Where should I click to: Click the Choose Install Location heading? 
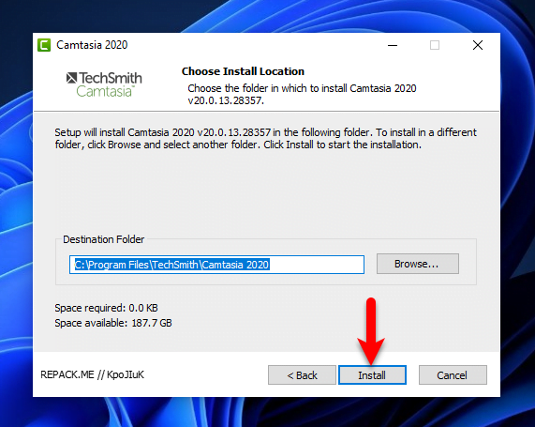coord(243,71)
